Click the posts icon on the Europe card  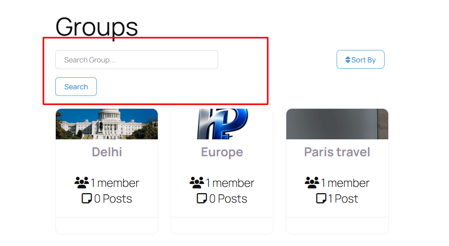202,198
